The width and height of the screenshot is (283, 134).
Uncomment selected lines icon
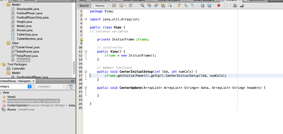point(242,6)
